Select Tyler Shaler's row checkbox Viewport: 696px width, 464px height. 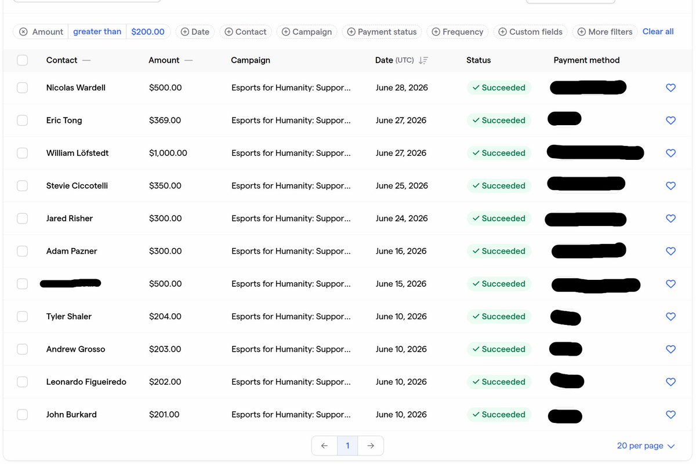[22, 317]
